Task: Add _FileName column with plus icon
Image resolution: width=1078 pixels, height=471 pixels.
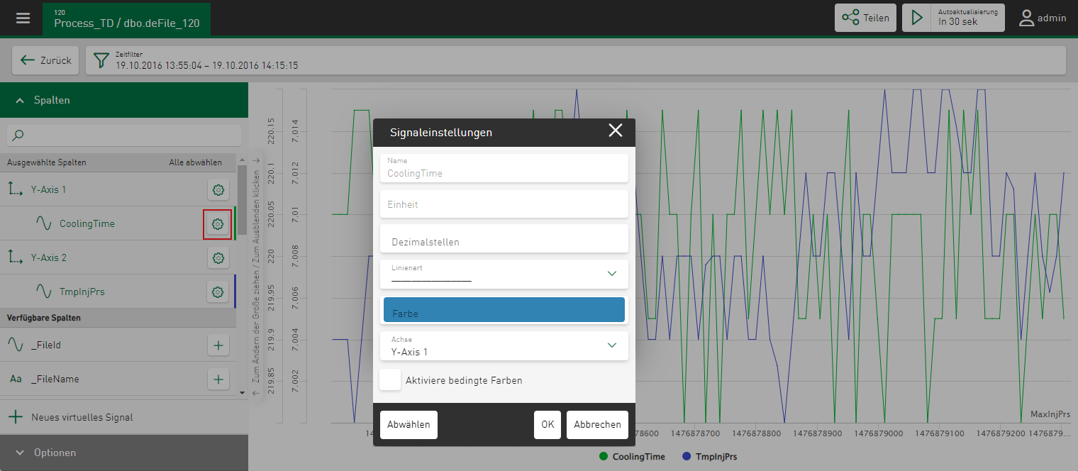Action: 218,379
